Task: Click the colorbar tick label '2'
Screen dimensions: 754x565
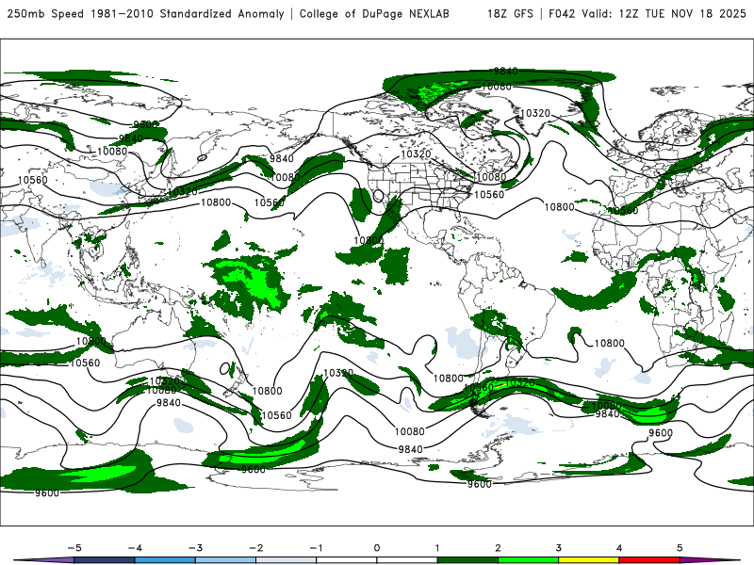Action: pyautogui.click(x=499, y=548)
